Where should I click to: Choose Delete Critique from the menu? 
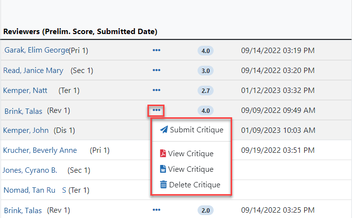point(190,185)
